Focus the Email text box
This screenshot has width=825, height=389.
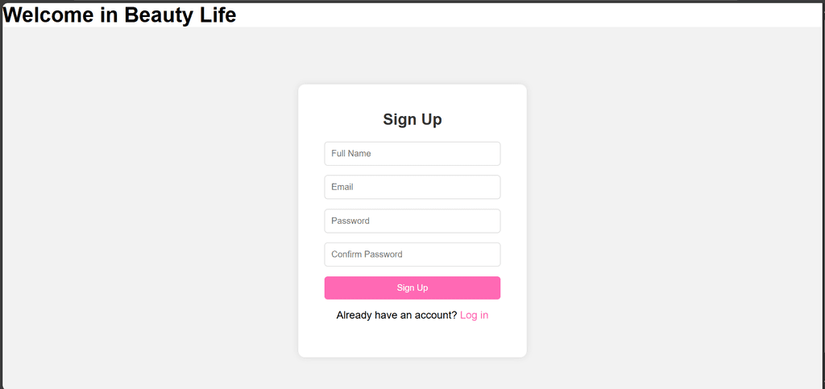(412, 187)
